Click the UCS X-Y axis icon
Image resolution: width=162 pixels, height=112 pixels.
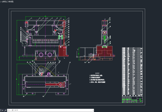[x=81, y=53]
